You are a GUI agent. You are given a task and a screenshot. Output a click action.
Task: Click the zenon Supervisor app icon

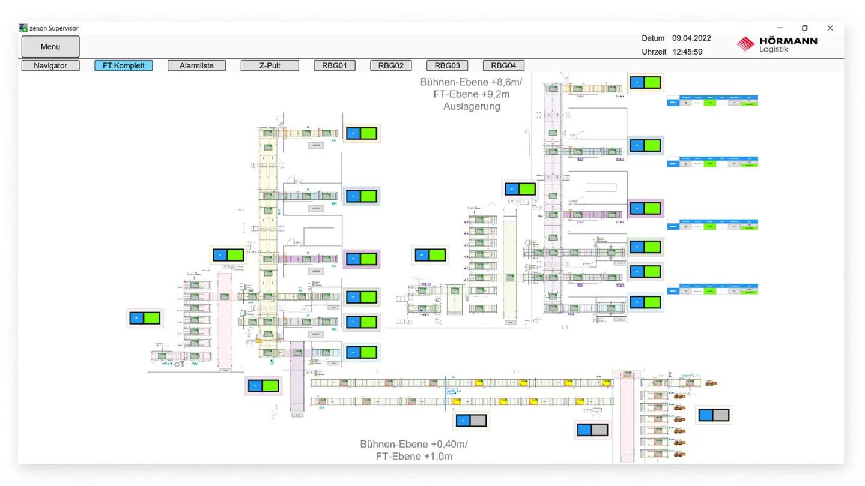point(23,28)
